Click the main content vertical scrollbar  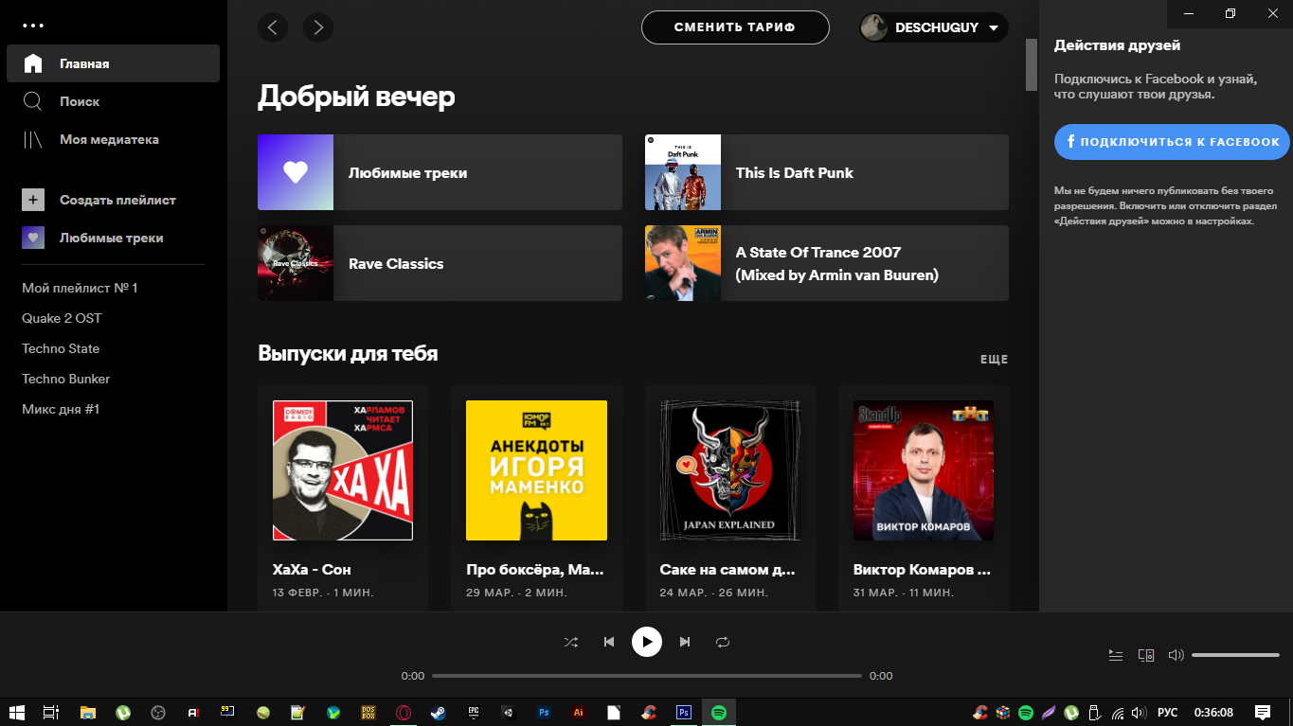coord(1032,64)
